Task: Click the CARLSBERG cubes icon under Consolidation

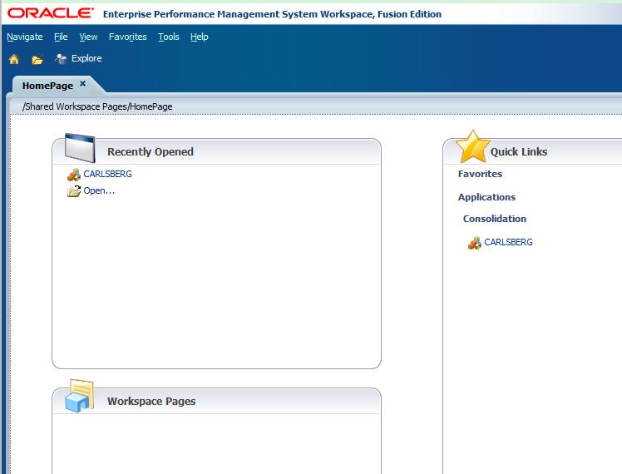Action: [475, 243]
